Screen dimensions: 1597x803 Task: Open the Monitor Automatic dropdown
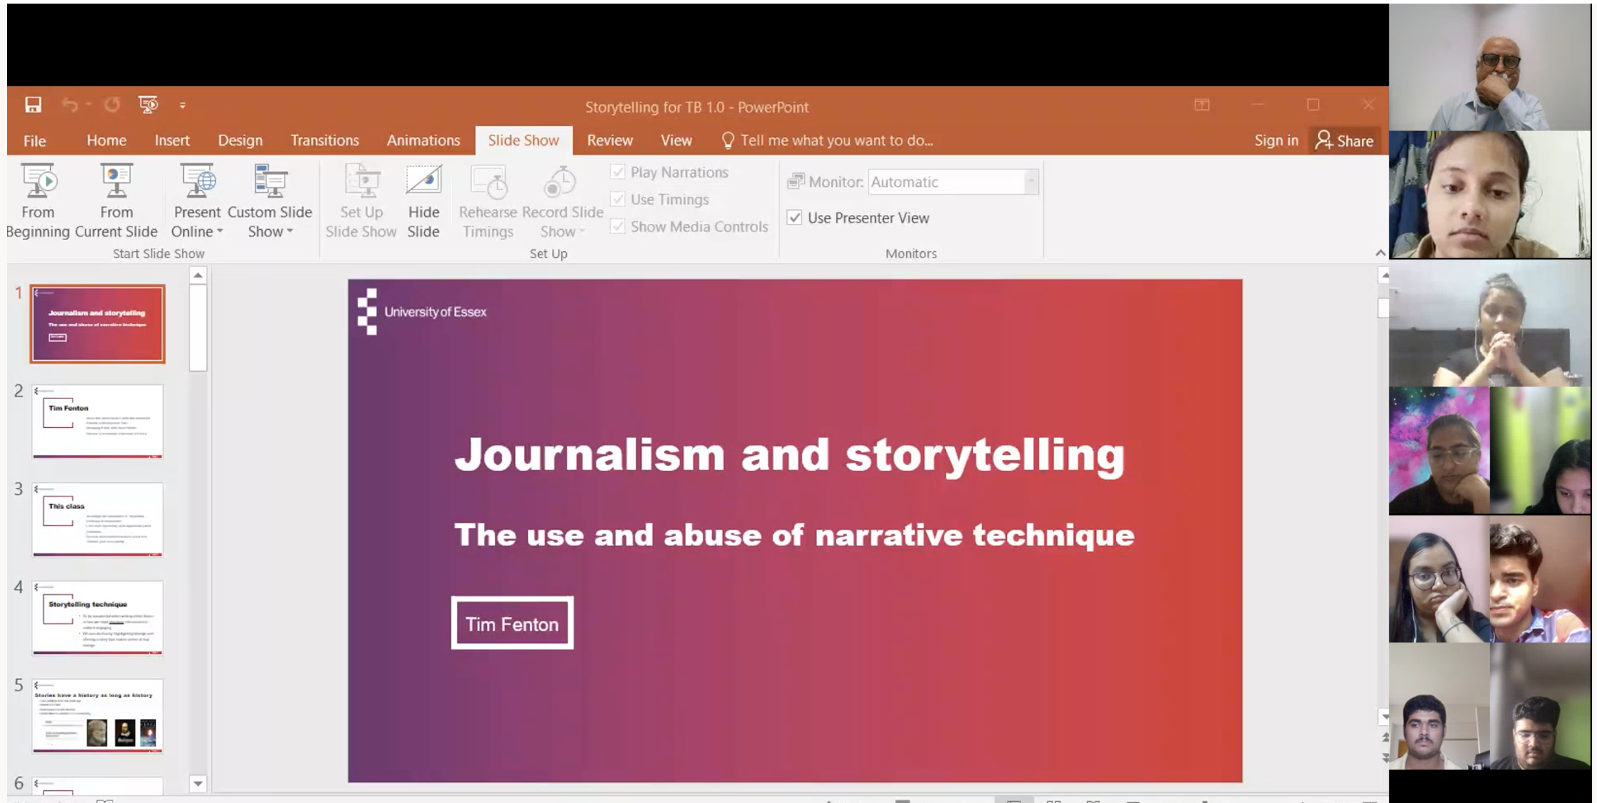click(x=1031, y=181)
